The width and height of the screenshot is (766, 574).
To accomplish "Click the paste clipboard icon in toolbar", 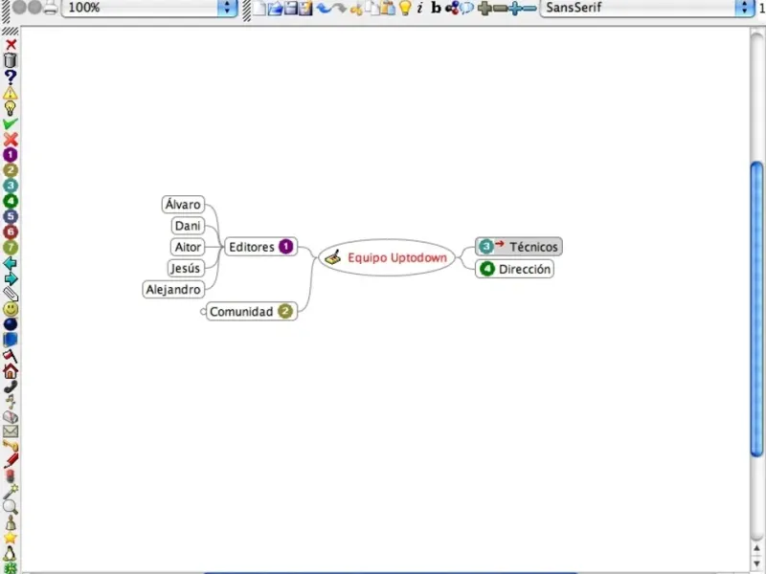I will pyautogui.click(x=388, y=8).
